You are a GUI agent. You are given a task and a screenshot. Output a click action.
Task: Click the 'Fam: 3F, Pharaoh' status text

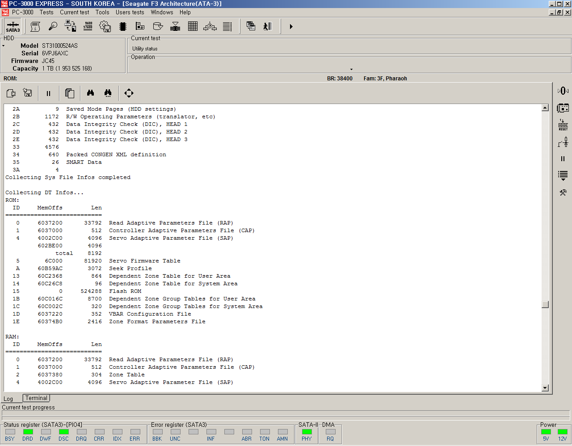[x=385, y=79]
